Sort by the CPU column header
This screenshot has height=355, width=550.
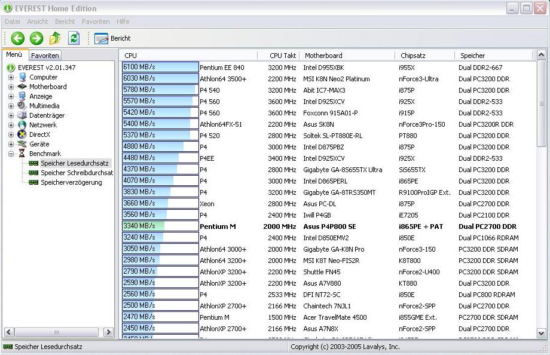[190, 56]
